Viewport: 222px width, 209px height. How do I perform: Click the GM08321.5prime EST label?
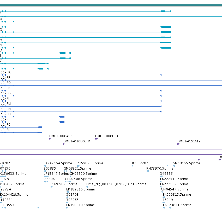pyautogui.click(x=77, y=169)
